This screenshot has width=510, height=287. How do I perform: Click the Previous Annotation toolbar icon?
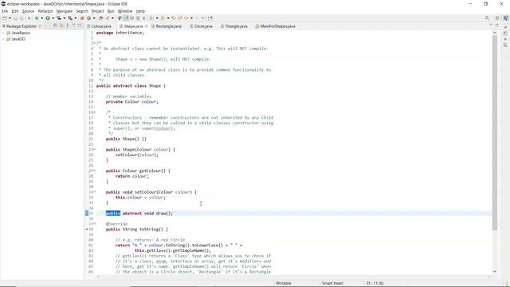(163, 18)
